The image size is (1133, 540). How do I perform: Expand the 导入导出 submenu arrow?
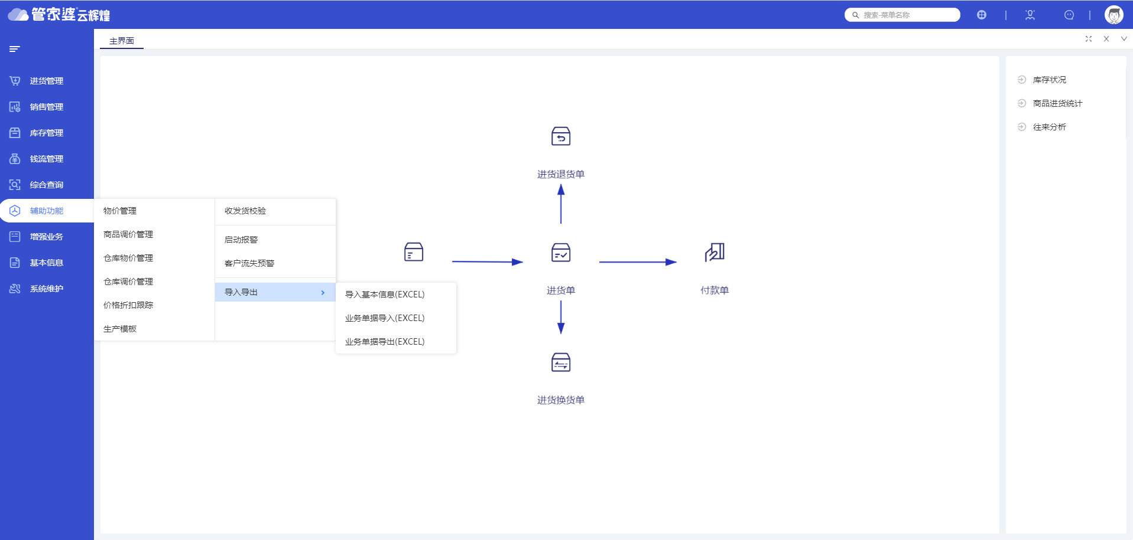point(323,292)
